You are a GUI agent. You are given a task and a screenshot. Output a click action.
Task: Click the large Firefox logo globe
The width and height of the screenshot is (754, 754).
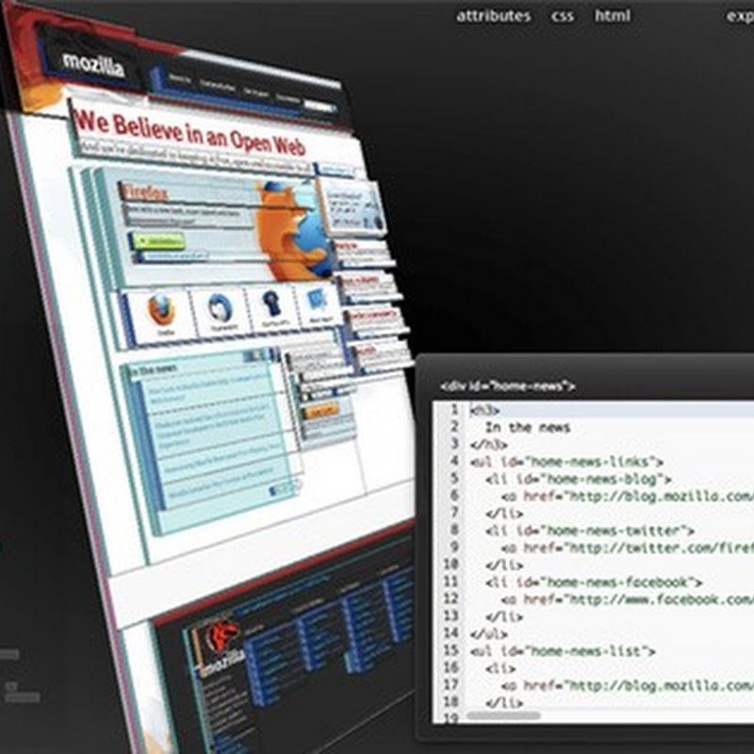point(294,230)
